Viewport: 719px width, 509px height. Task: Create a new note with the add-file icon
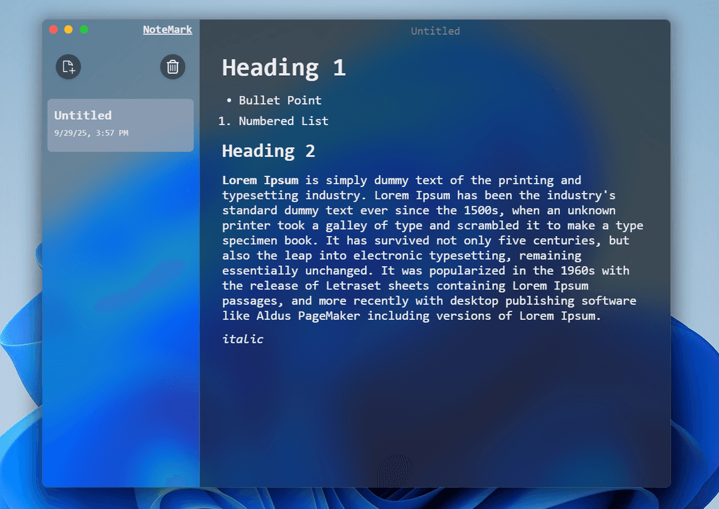(x=68, y=67)
